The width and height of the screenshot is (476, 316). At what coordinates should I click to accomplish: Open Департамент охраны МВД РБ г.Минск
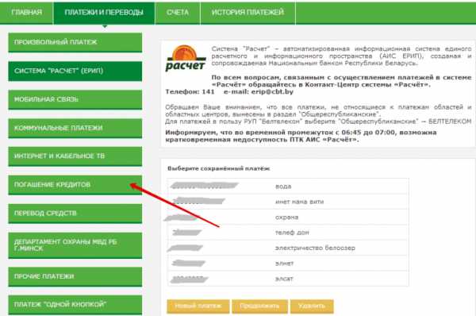tap(75, 245)
